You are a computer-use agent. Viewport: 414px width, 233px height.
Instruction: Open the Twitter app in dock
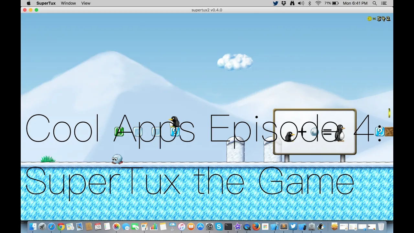(x=293, y=227)
